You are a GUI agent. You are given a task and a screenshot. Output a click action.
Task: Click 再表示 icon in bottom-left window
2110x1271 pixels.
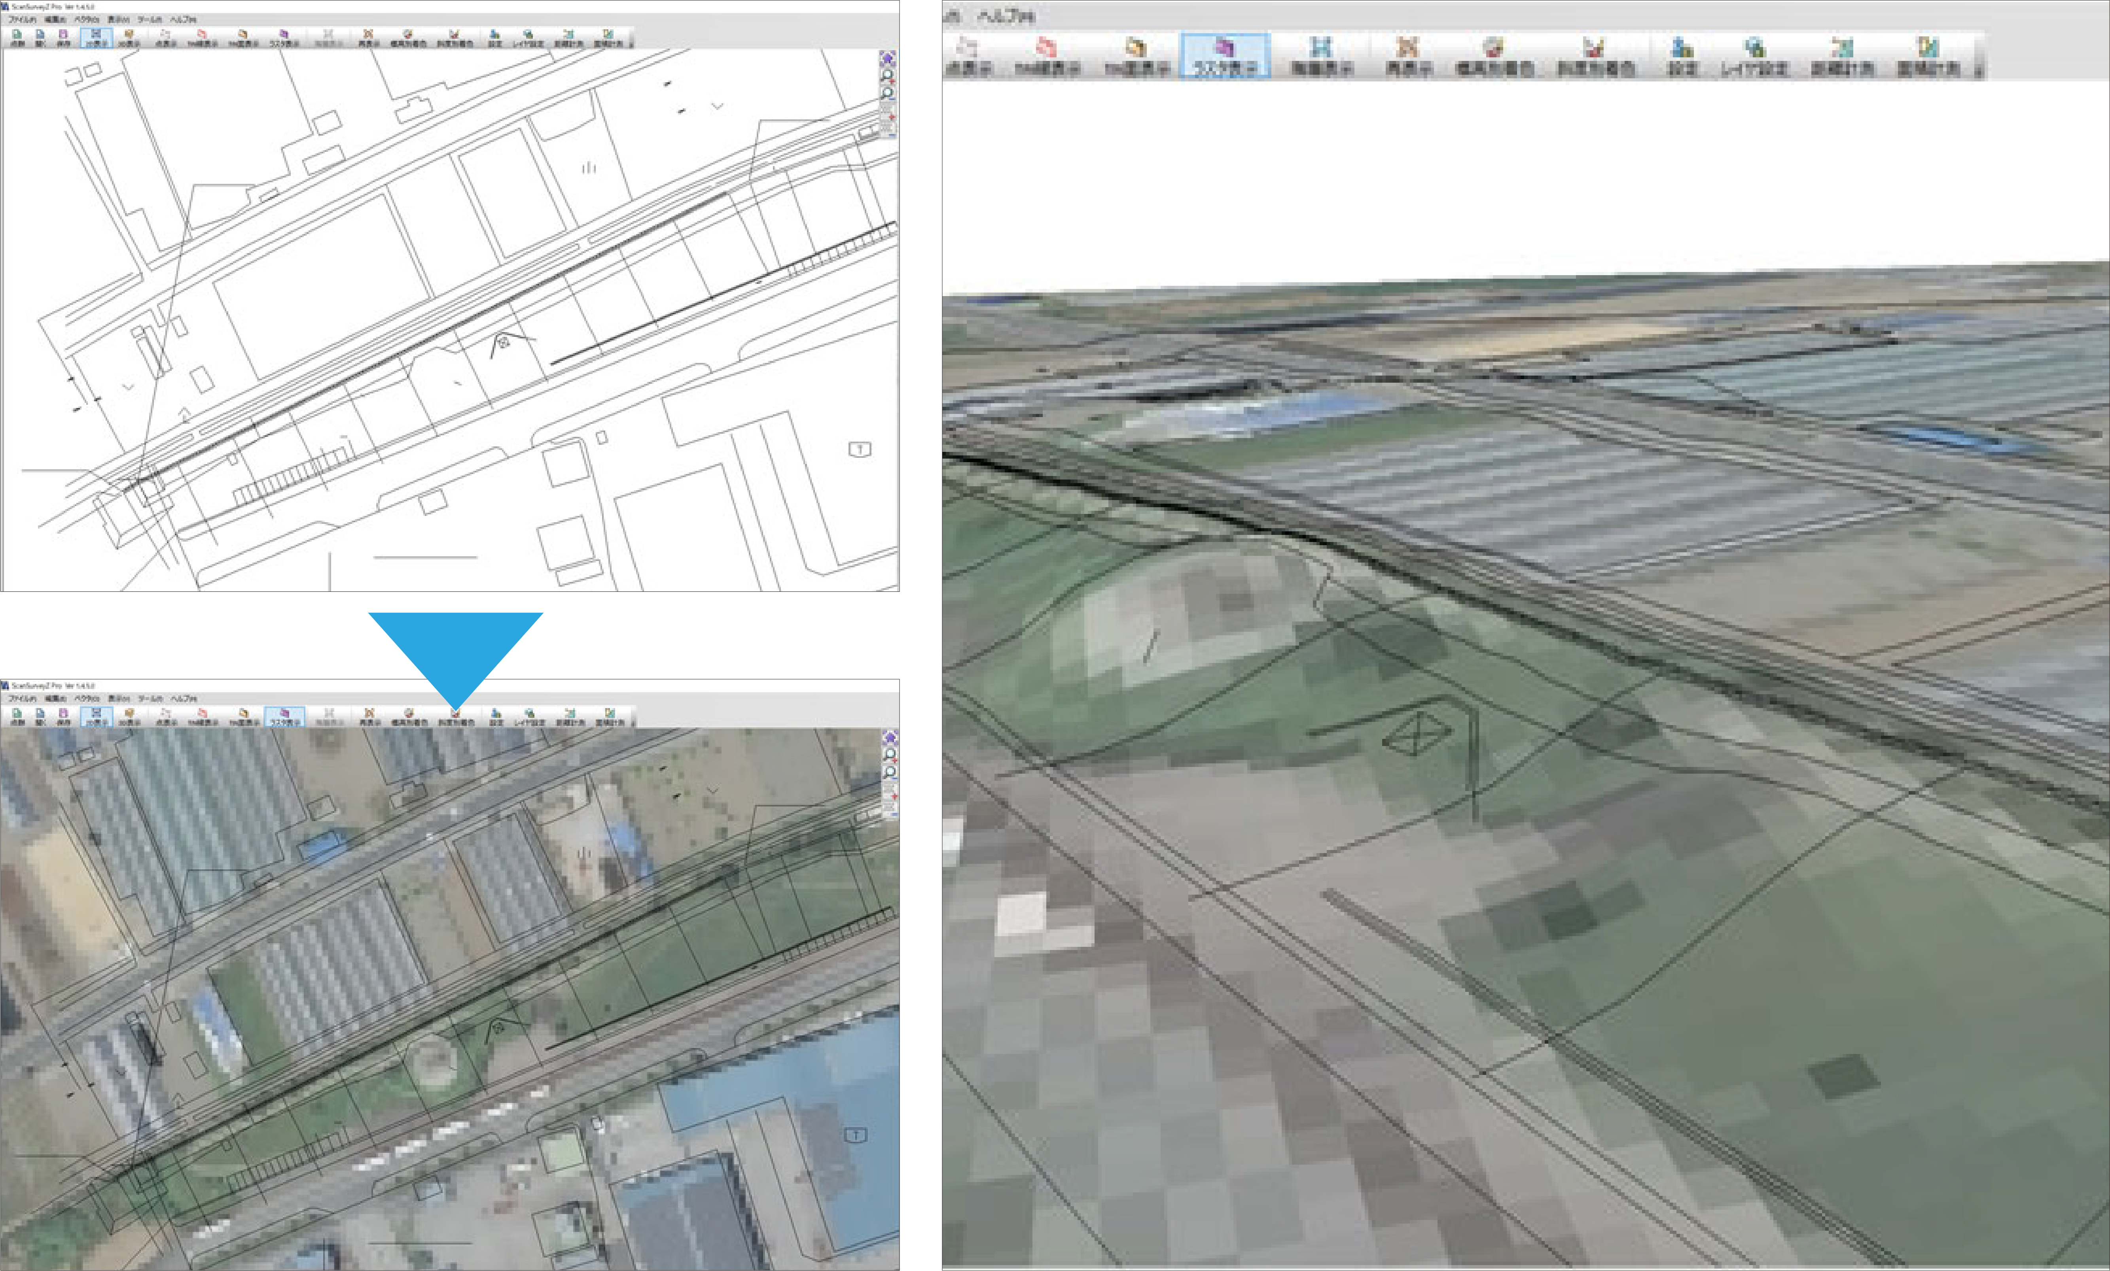tap(370, 716)
